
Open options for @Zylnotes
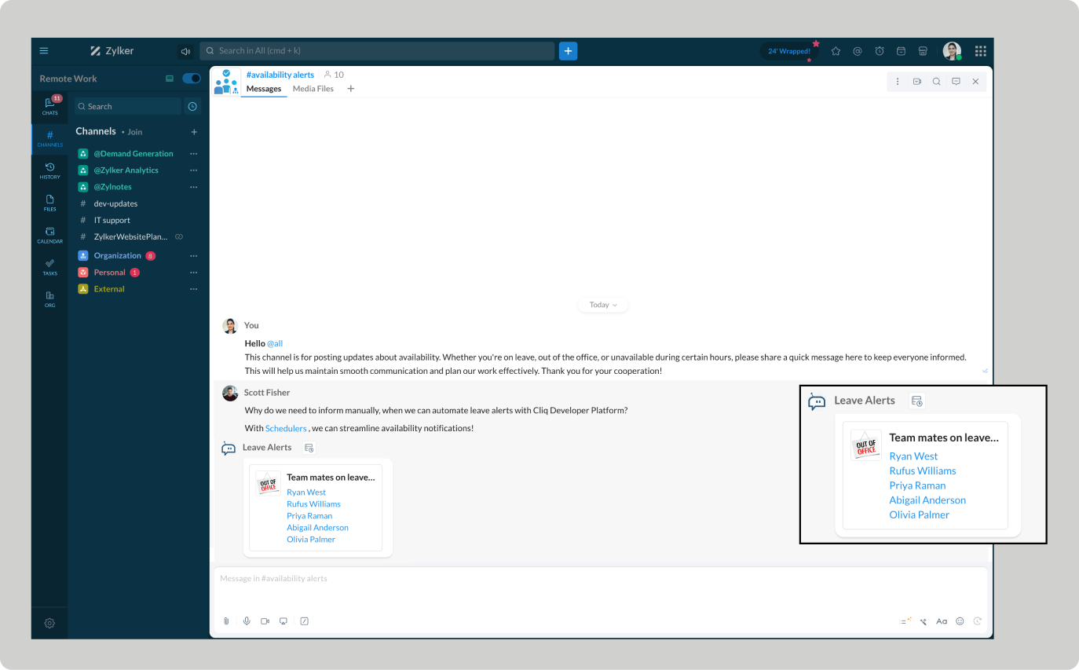[x=194, y=187]
